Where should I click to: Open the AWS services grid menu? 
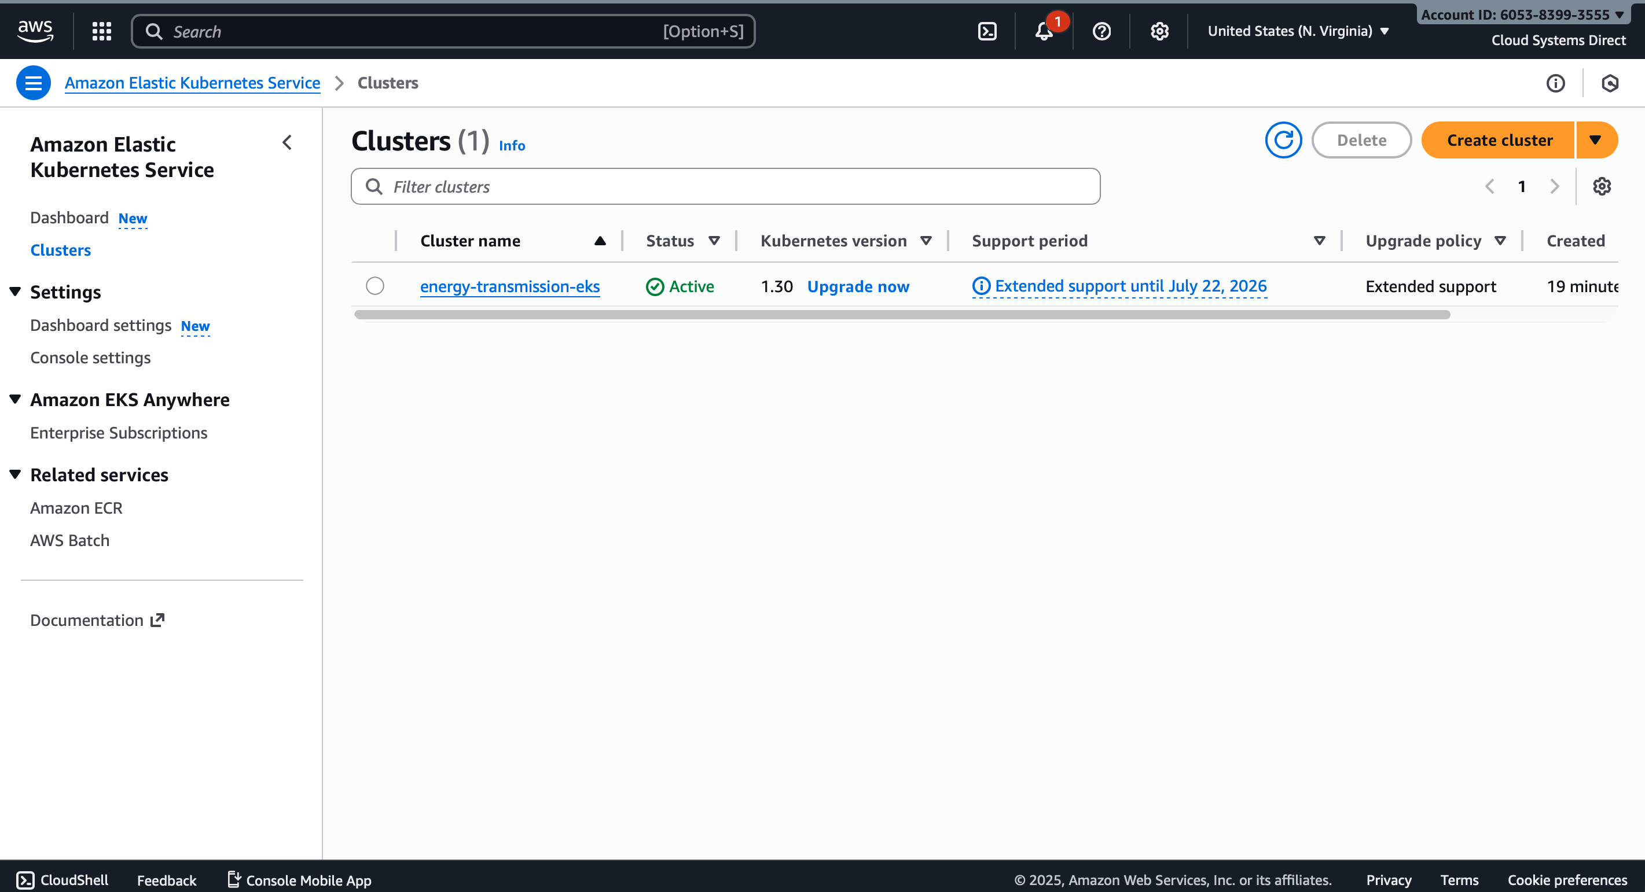point(101,31)
